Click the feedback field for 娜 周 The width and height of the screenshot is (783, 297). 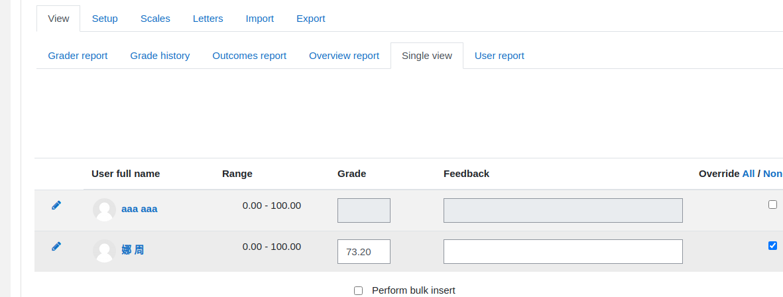(563, 251)
